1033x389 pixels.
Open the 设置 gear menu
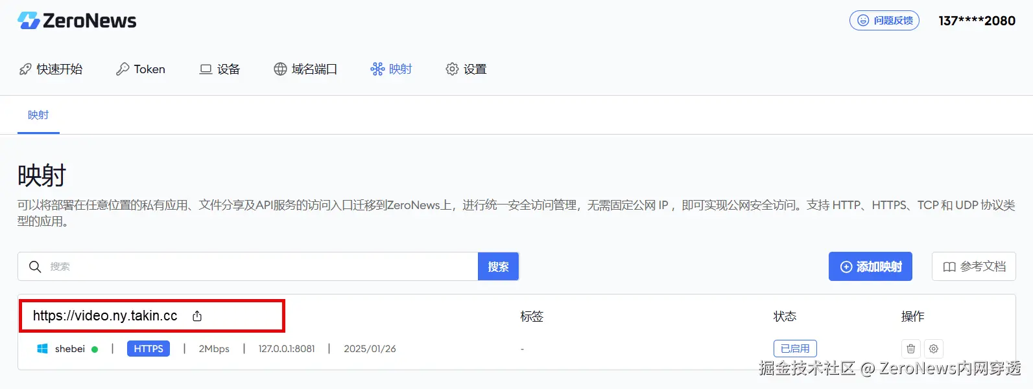pos(466,69)
